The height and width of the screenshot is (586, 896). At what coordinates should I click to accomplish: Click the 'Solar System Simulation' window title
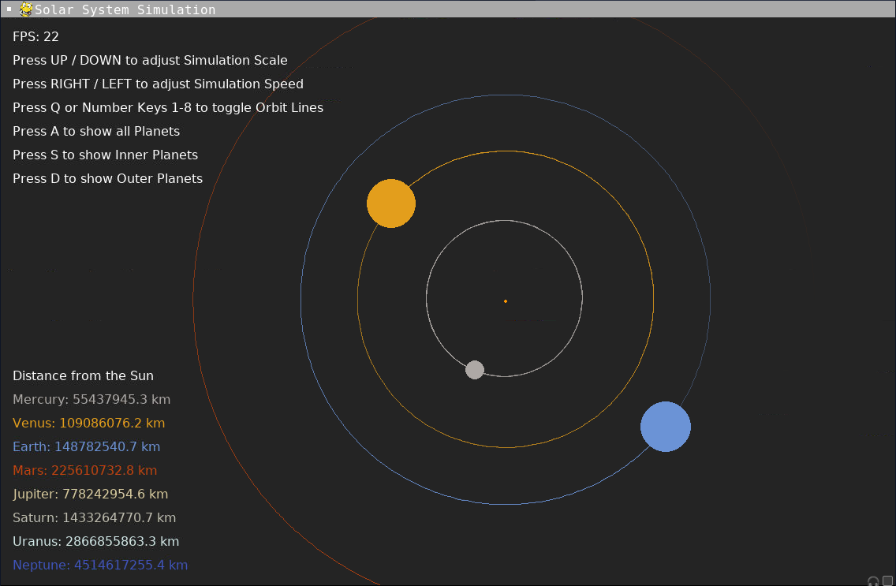point(125,9)
